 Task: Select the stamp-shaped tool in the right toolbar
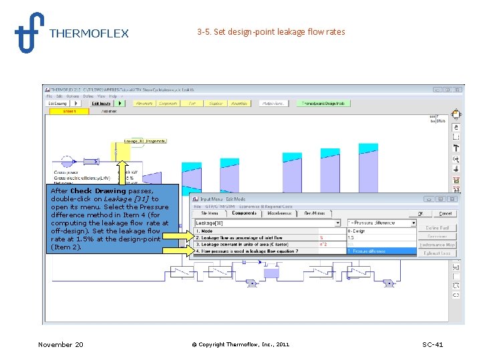[456, 169]
